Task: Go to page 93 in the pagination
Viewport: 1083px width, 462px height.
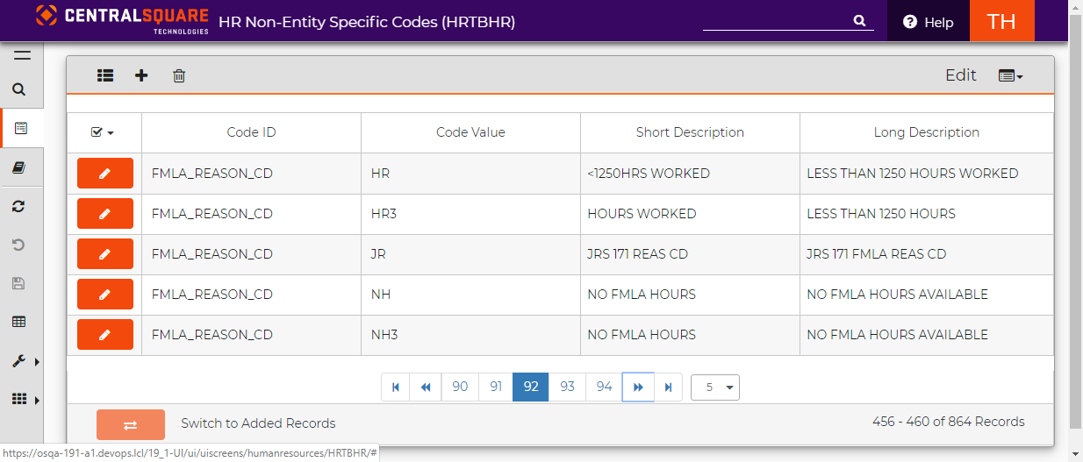Action: click(568, 387)
